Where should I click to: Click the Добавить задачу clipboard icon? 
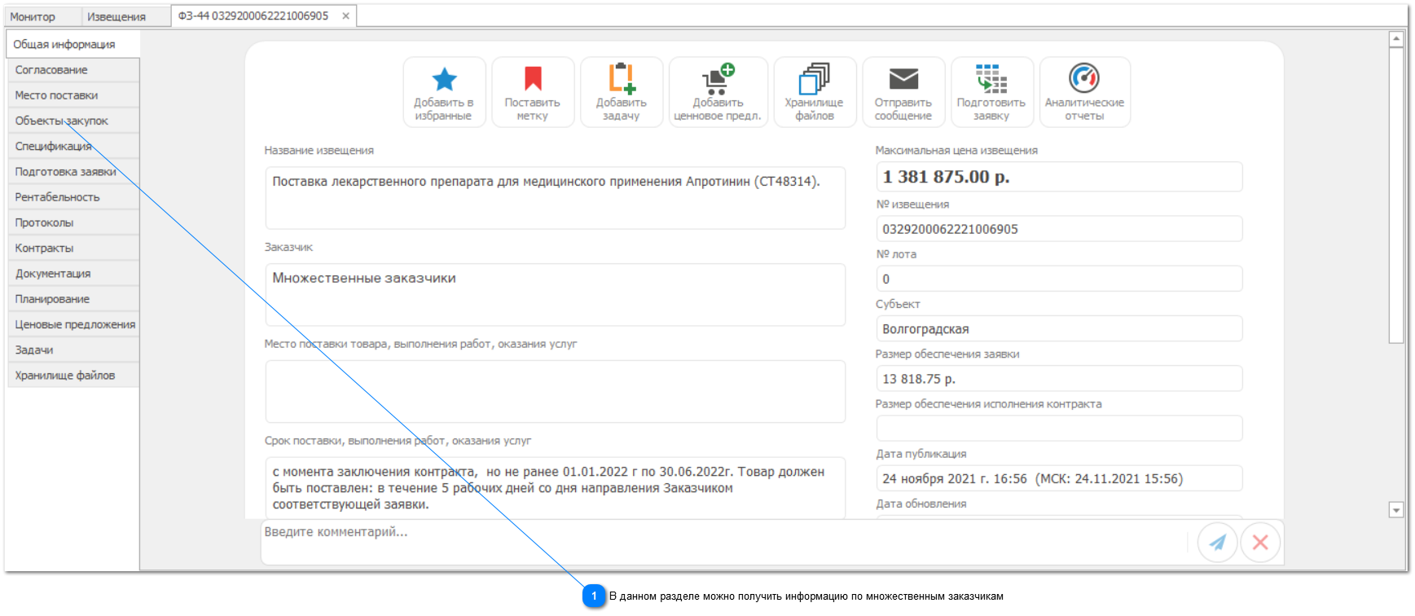622,78
